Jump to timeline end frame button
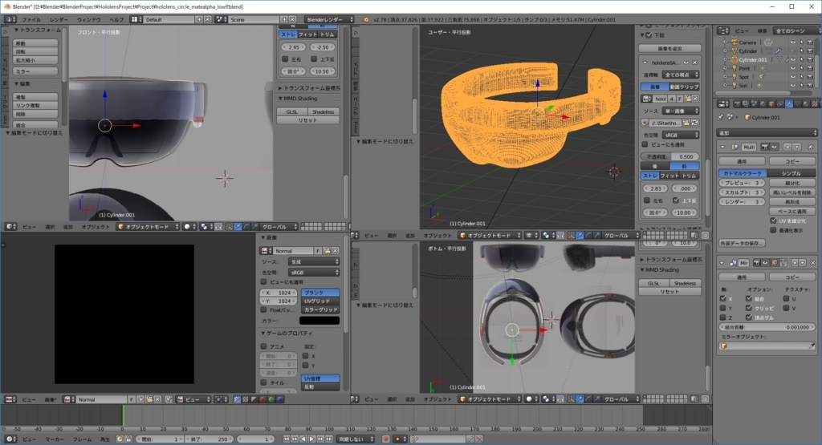 pos(328,439)
